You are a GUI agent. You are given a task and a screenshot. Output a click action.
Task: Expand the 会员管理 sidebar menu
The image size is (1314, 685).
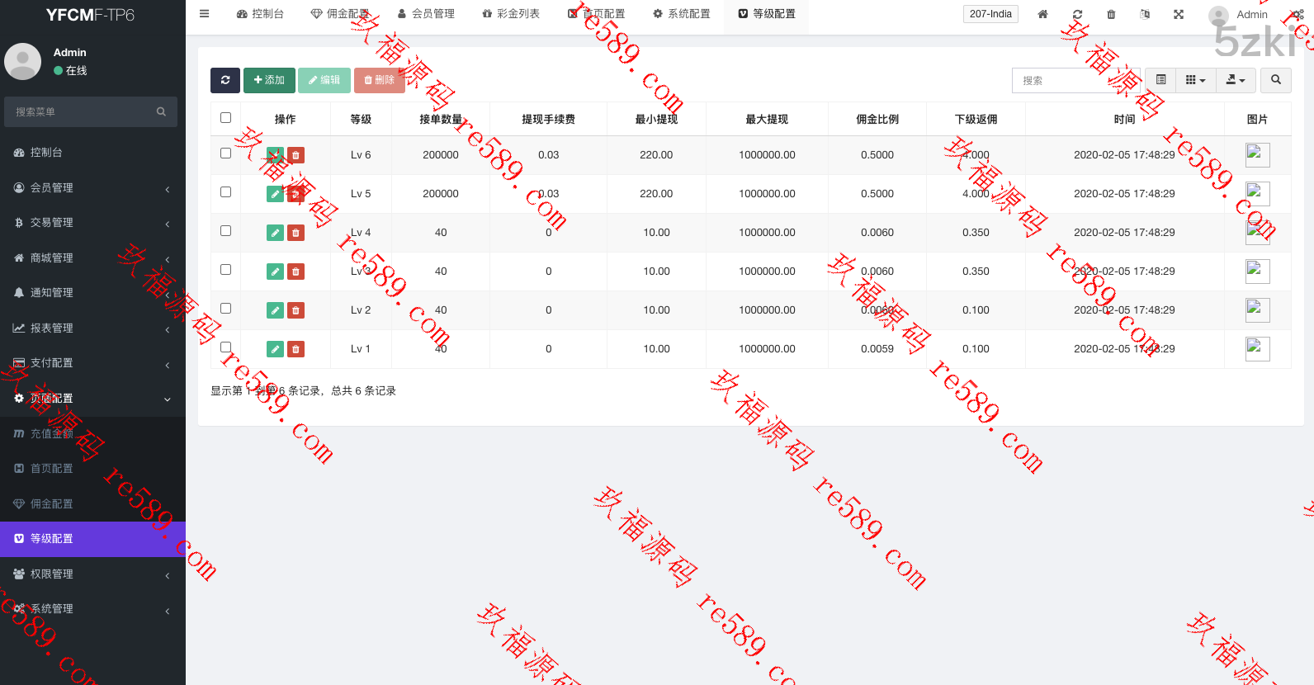coord(92,188)
